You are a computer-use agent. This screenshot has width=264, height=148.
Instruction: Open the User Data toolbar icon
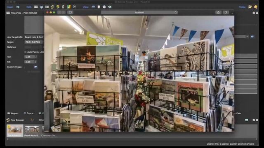(47, 7)
